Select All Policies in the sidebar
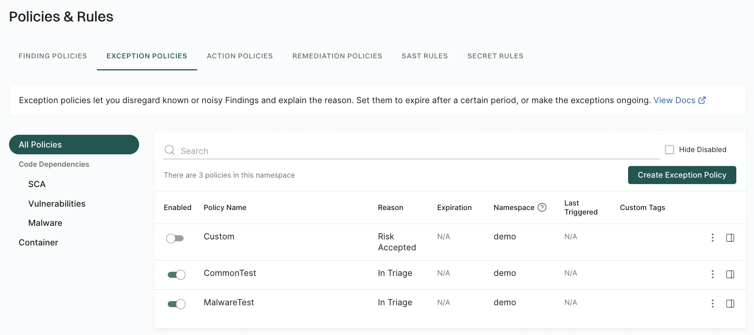The width and height of the screenshot is (754, 335). [x=74, y=145]
